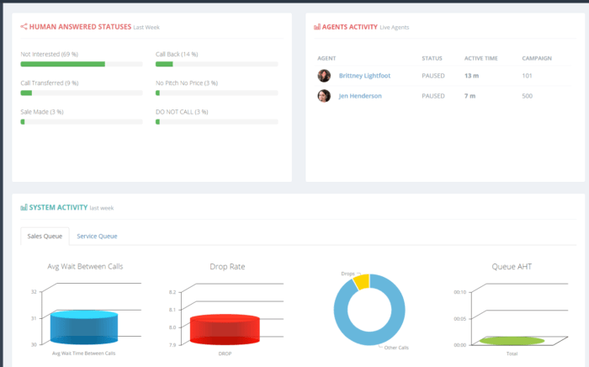
Task: Click the Call Transferred progress bar
Action: point(82,93)
